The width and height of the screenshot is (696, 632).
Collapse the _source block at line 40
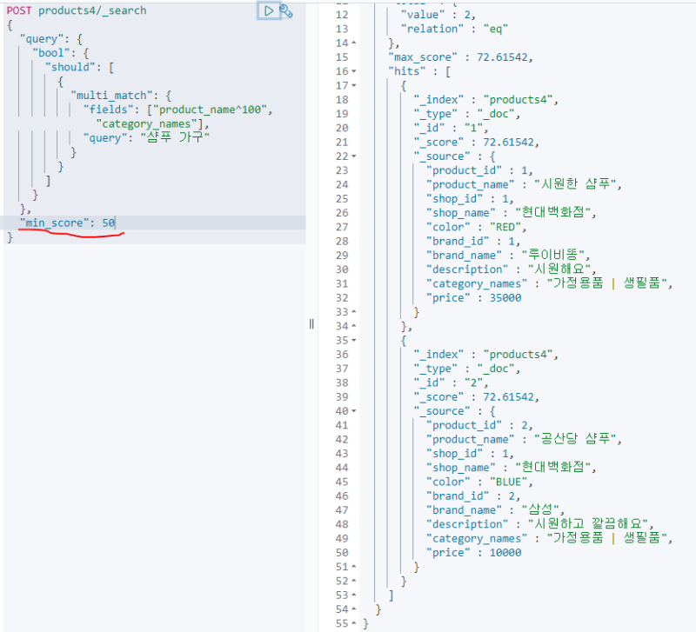[x=354, y=411]
